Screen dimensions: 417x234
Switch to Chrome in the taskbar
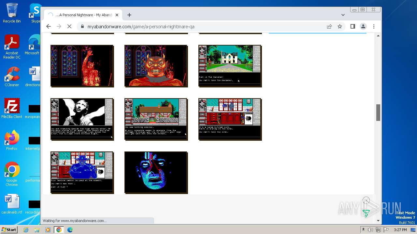click(x=59, y=230)
